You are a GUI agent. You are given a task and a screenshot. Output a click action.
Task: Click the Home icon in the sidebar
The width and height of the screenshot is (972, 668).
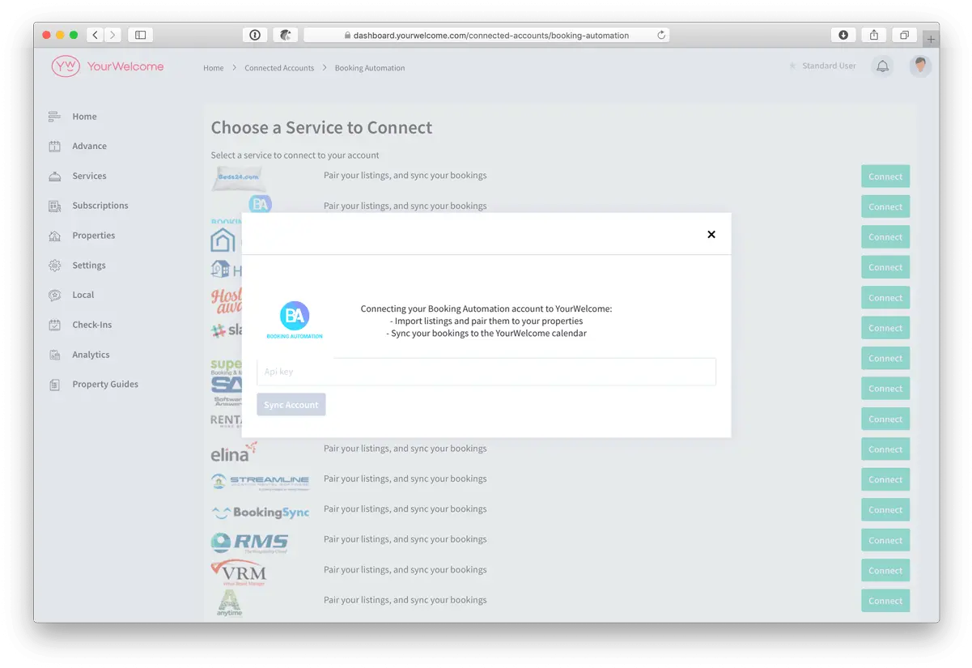coord(54,117)
